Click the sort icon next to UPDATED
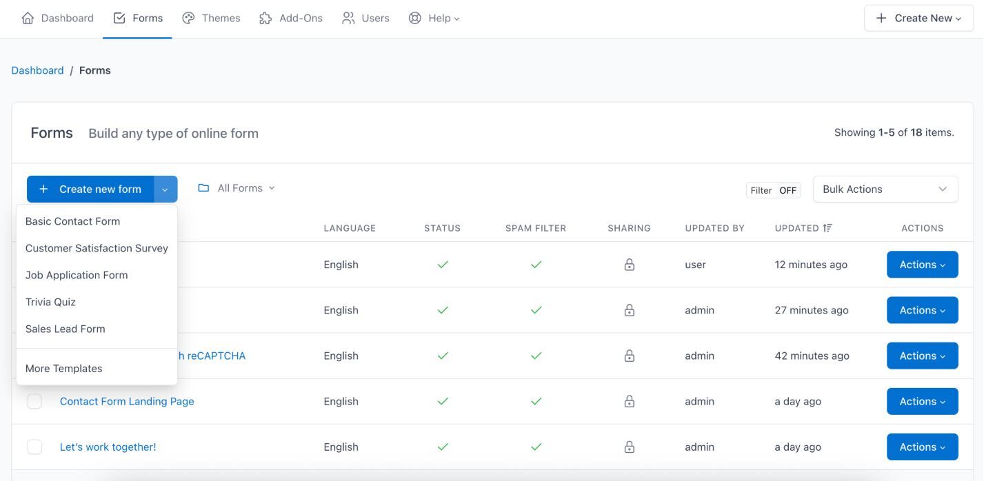Screen dimensions: 984x481 pyautogui.click(x=827, y=228)
